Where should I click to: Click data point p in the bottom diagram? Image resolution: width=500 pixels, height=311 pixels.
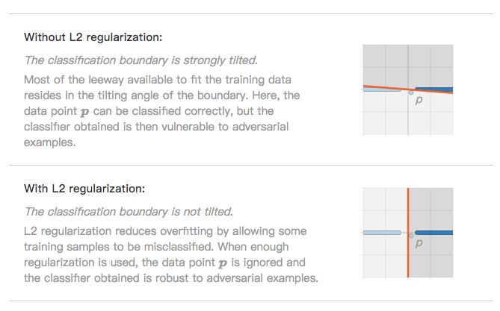pyautogui.click(x=411, y=235)
